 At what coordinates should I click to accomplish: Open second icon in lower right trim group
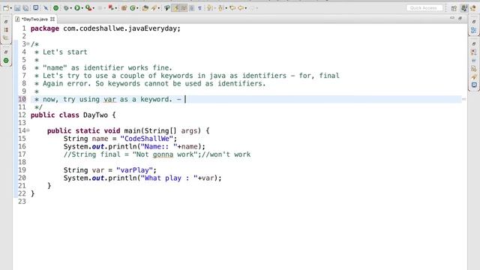[474, 61]
